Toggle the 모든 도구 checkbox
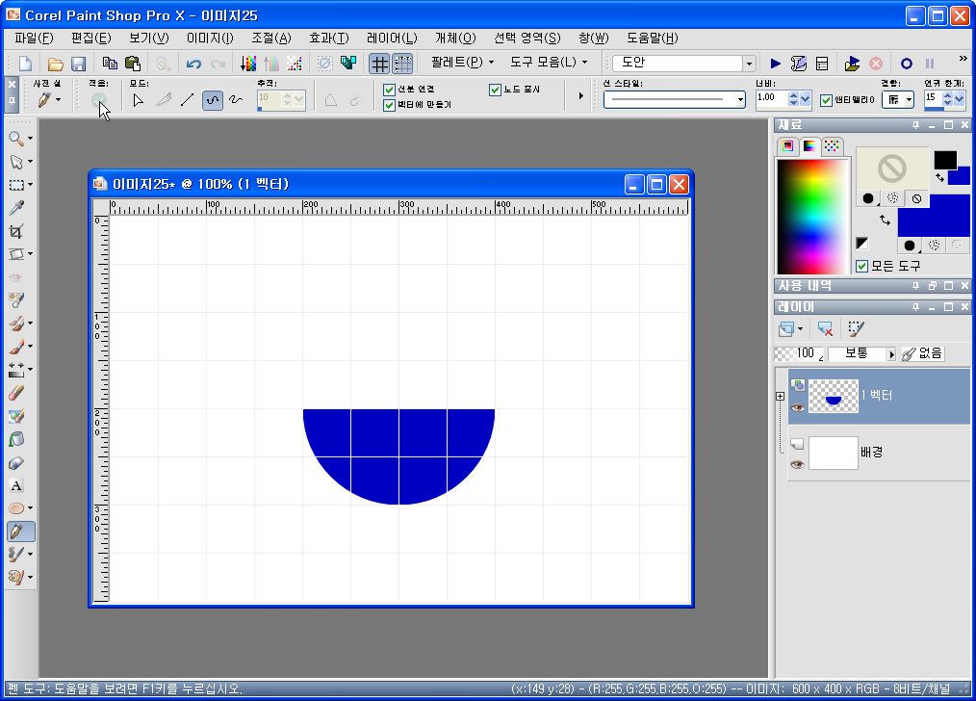The height and width of the screenshot is (701, 976). coord(862,267)
